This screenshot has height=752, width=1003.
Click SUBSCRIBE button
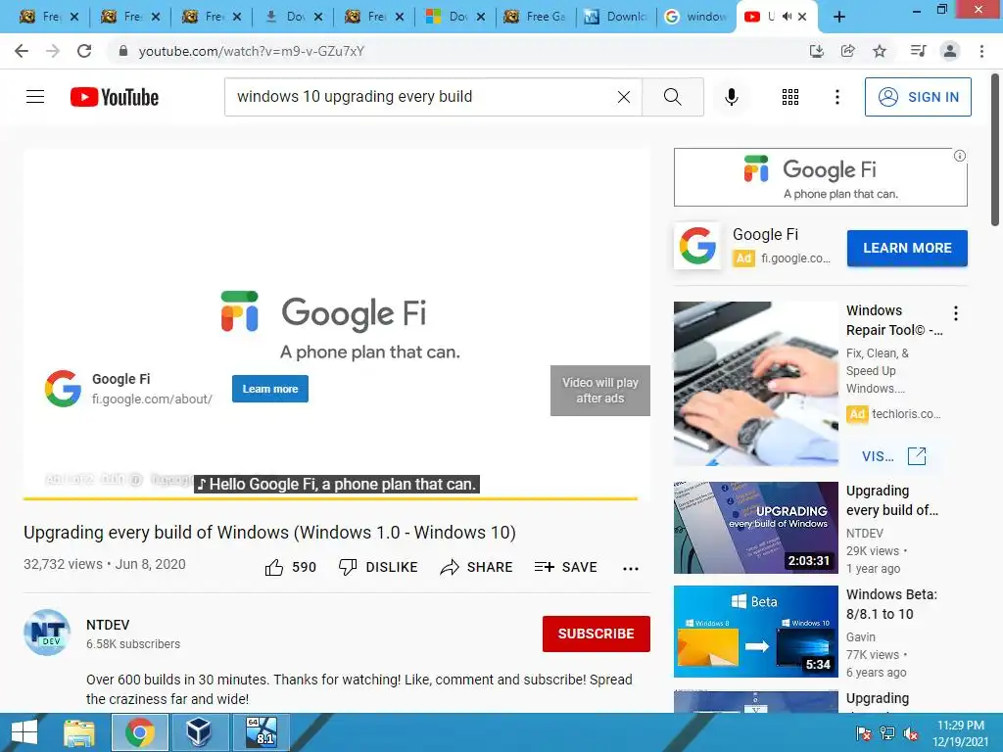(597, 634)
